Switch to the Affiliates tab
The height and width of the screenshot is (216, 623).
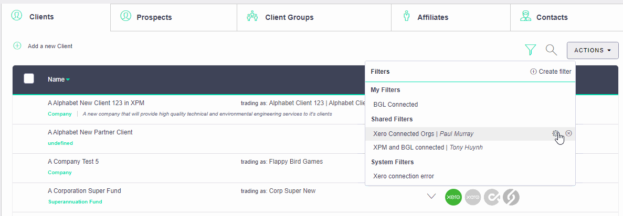coord(451,17)
